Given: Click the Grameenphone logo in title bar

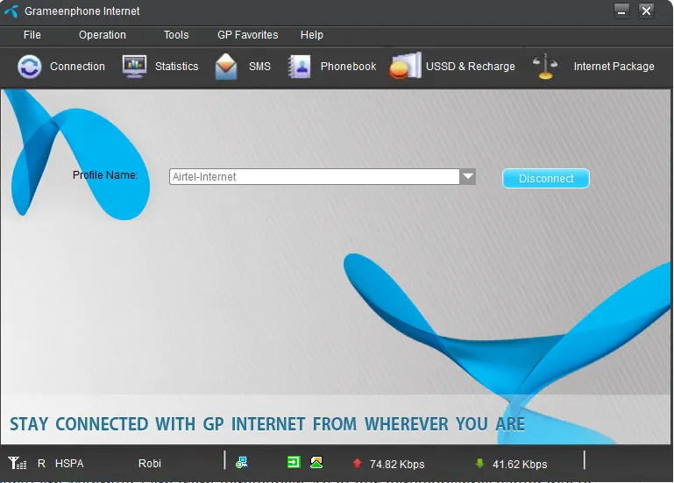Looking at the screenshot, I should [x=11, y=11].
